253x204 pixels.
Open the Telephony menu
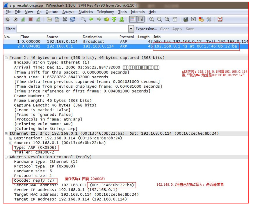coord(105,12)
